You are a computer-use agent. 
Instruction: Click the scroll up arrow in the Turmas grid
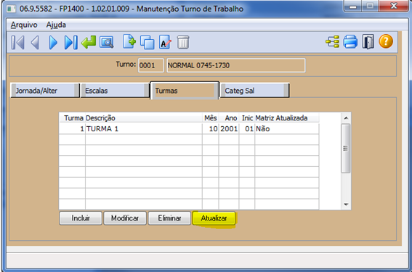(346, 118)
